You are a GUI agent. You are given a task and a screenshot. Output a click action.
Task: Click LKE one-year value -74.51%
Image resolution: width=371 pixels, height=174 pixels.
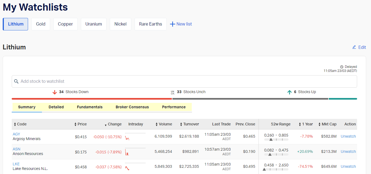(x=305, y=167)
